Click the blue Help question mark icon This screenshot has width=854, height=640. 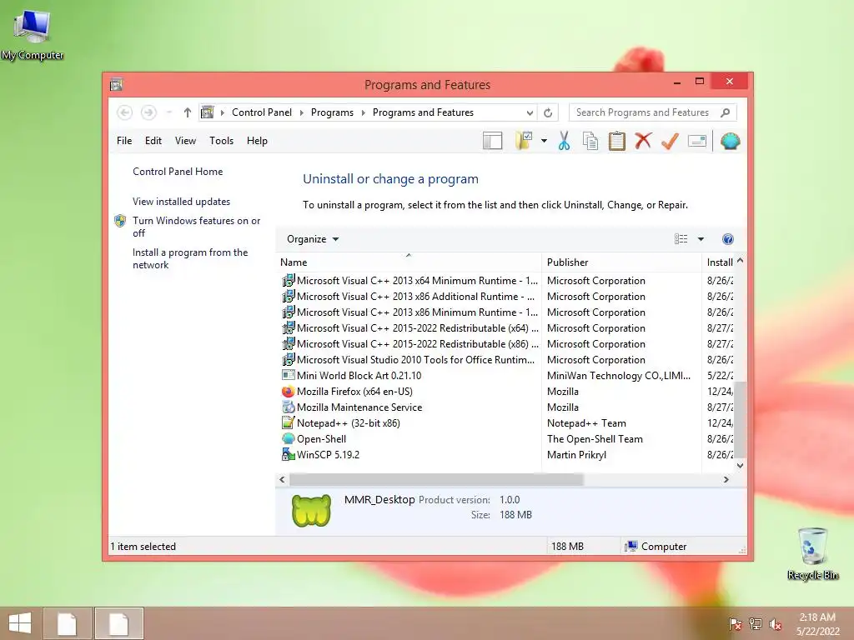point(727,239)
